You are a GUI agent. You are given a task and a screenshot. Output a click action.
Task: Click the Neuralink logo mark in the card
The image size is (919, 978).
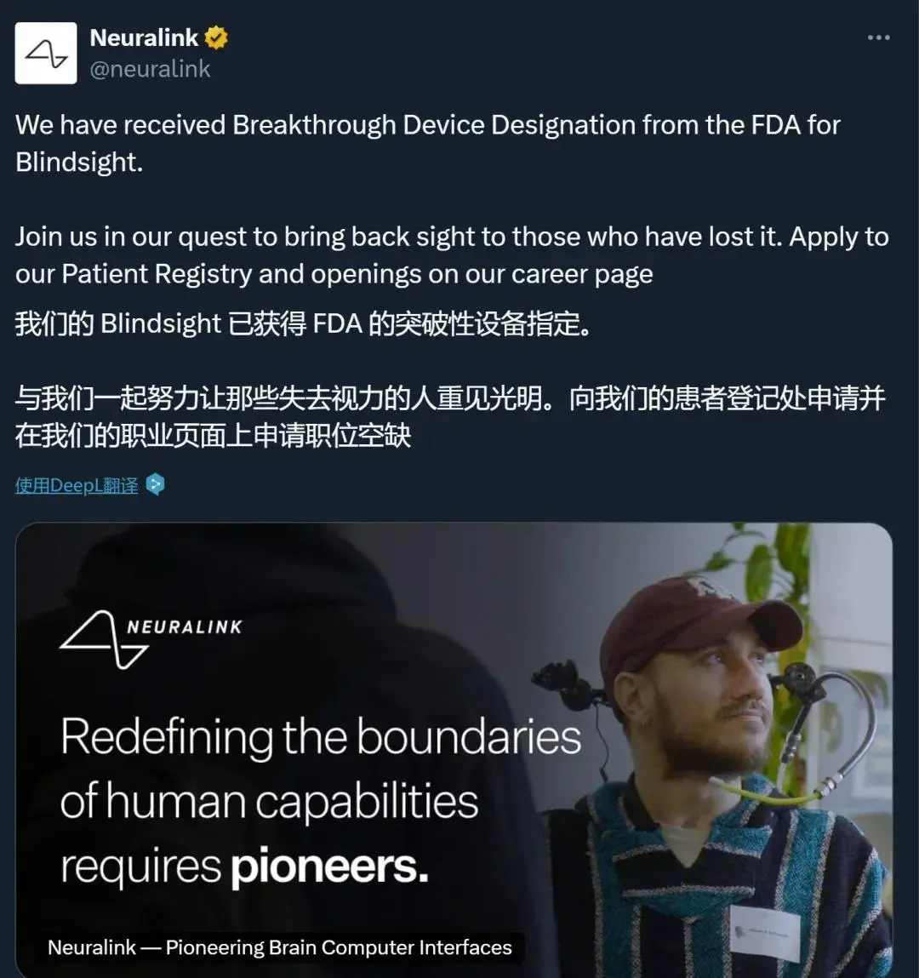(104, 640)
